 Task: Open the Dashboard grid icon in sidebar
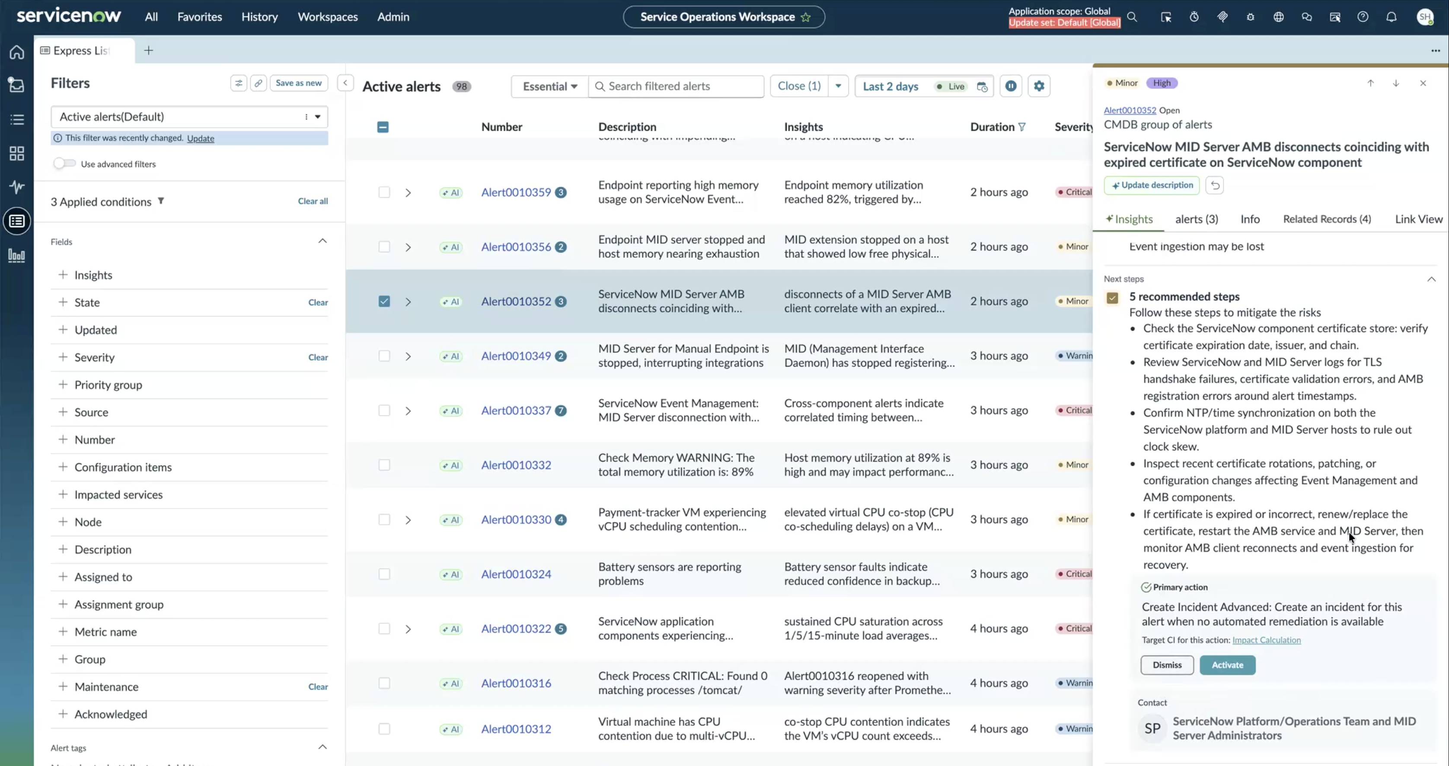pos(17,153)
